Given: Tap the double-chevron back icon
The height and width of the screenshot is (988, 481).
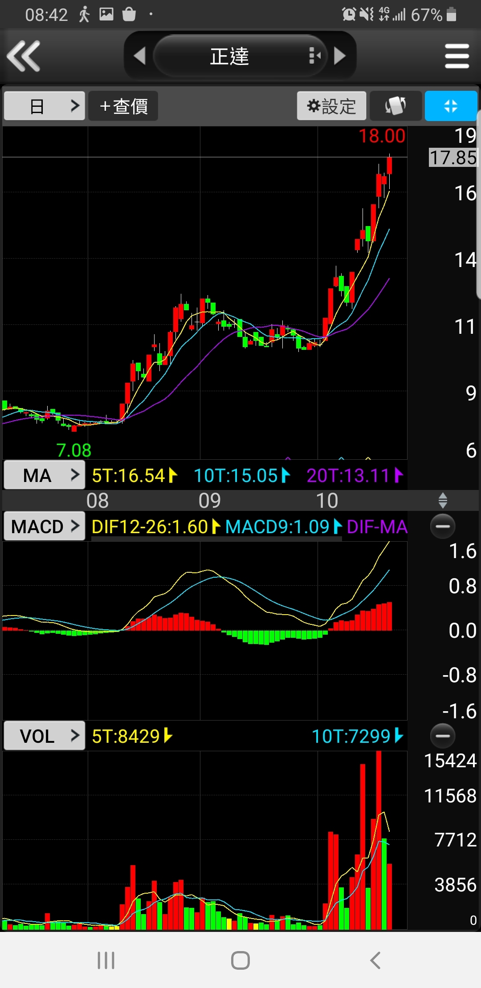Looking at the screenshot, I should [24, 56].
